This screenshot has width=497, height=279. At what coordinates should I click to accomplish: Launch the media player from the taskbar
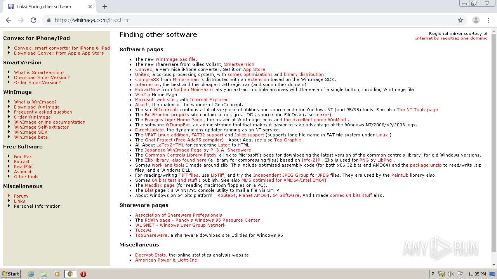coord(57,274)
